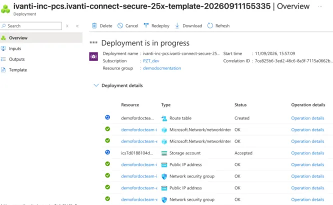Screen dimensions: 333x205
Task: Open Operation details for Route table row
Action: 307,118
